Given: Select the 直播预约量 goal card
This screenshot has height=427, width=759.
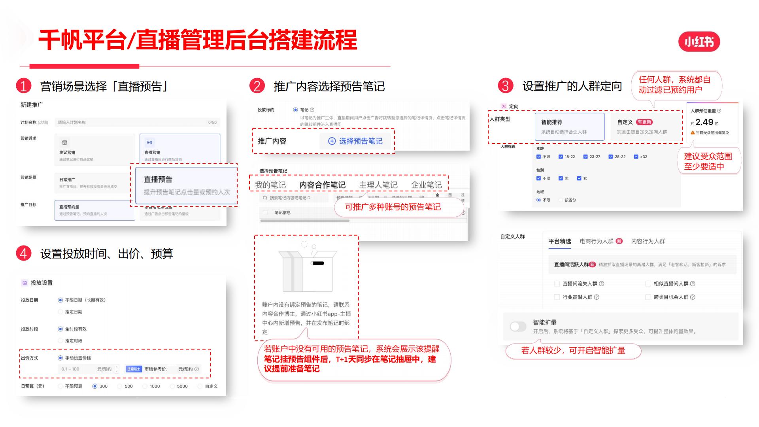Looking at the screenshot, I should tap(94, 210).
